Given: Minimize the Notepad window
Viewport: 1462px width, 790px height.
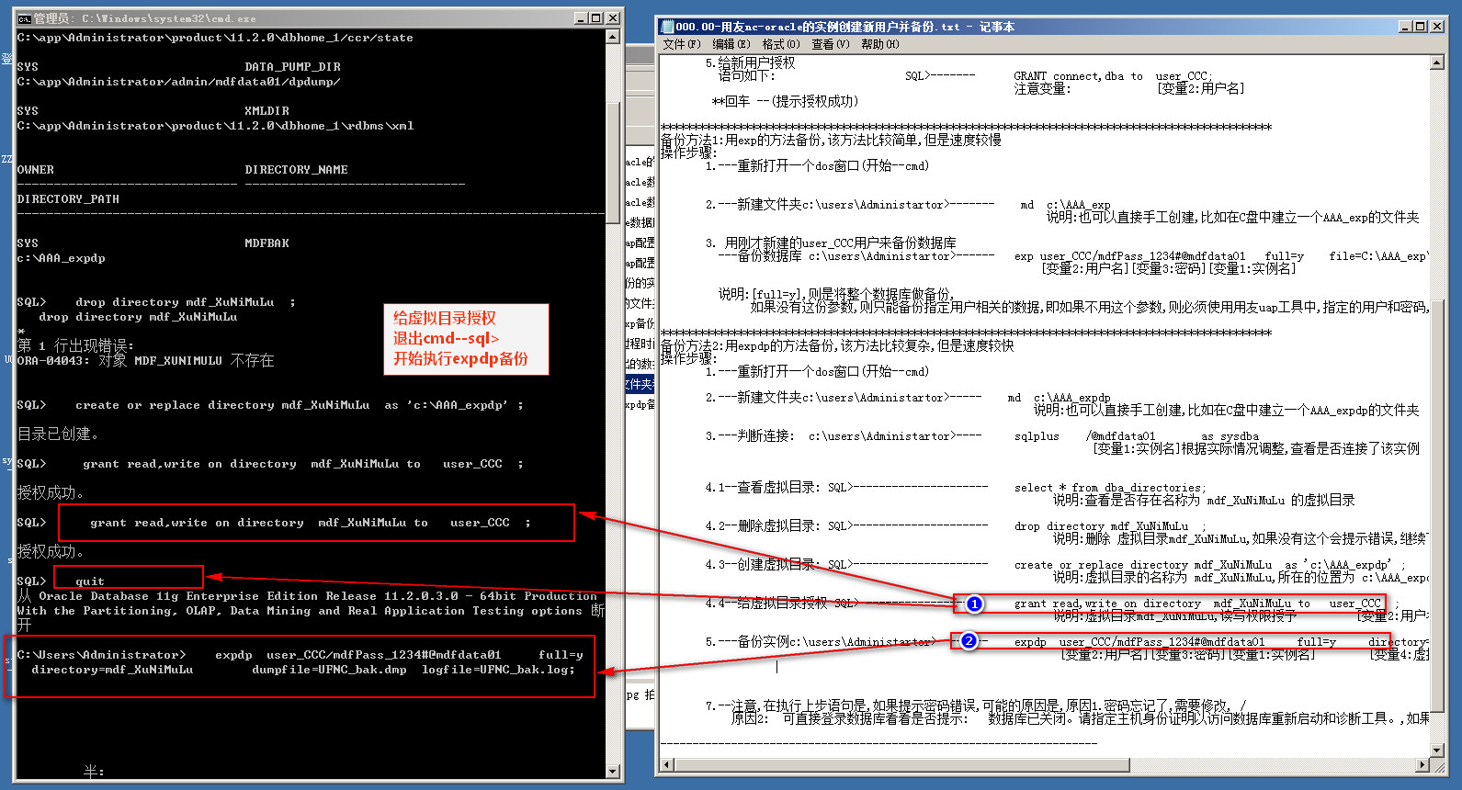Looking at the screenshot, I should tap(1406, 27).
